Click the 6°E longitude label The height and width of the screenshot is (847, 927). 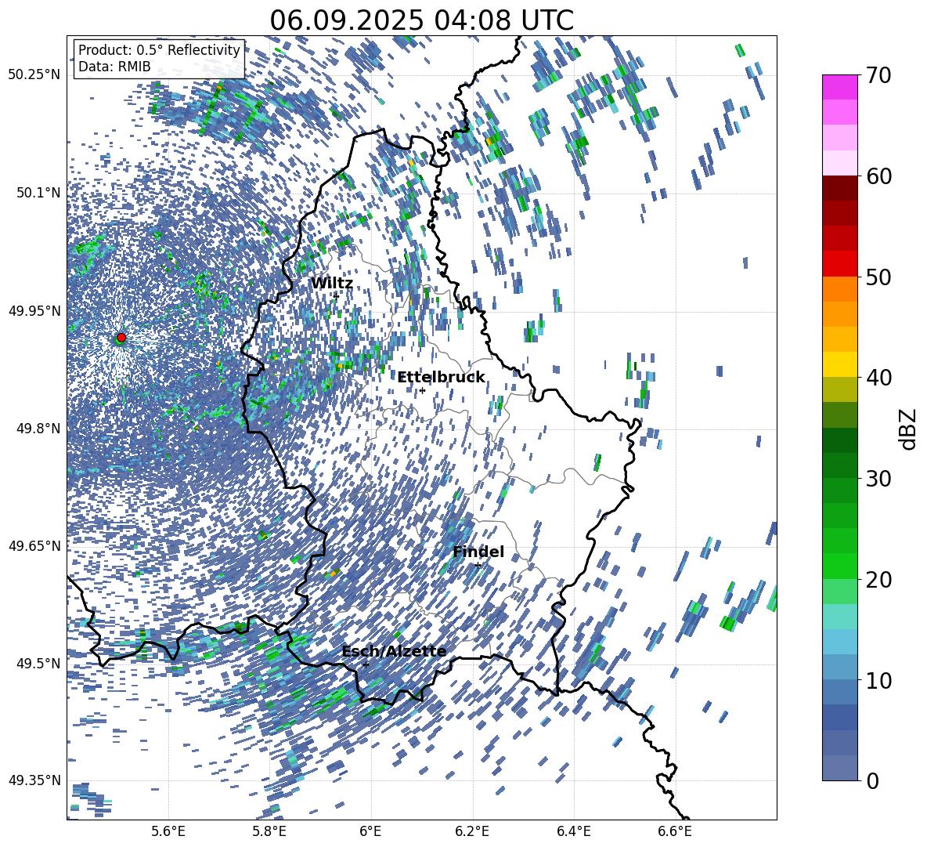click(x=370, y=831)
